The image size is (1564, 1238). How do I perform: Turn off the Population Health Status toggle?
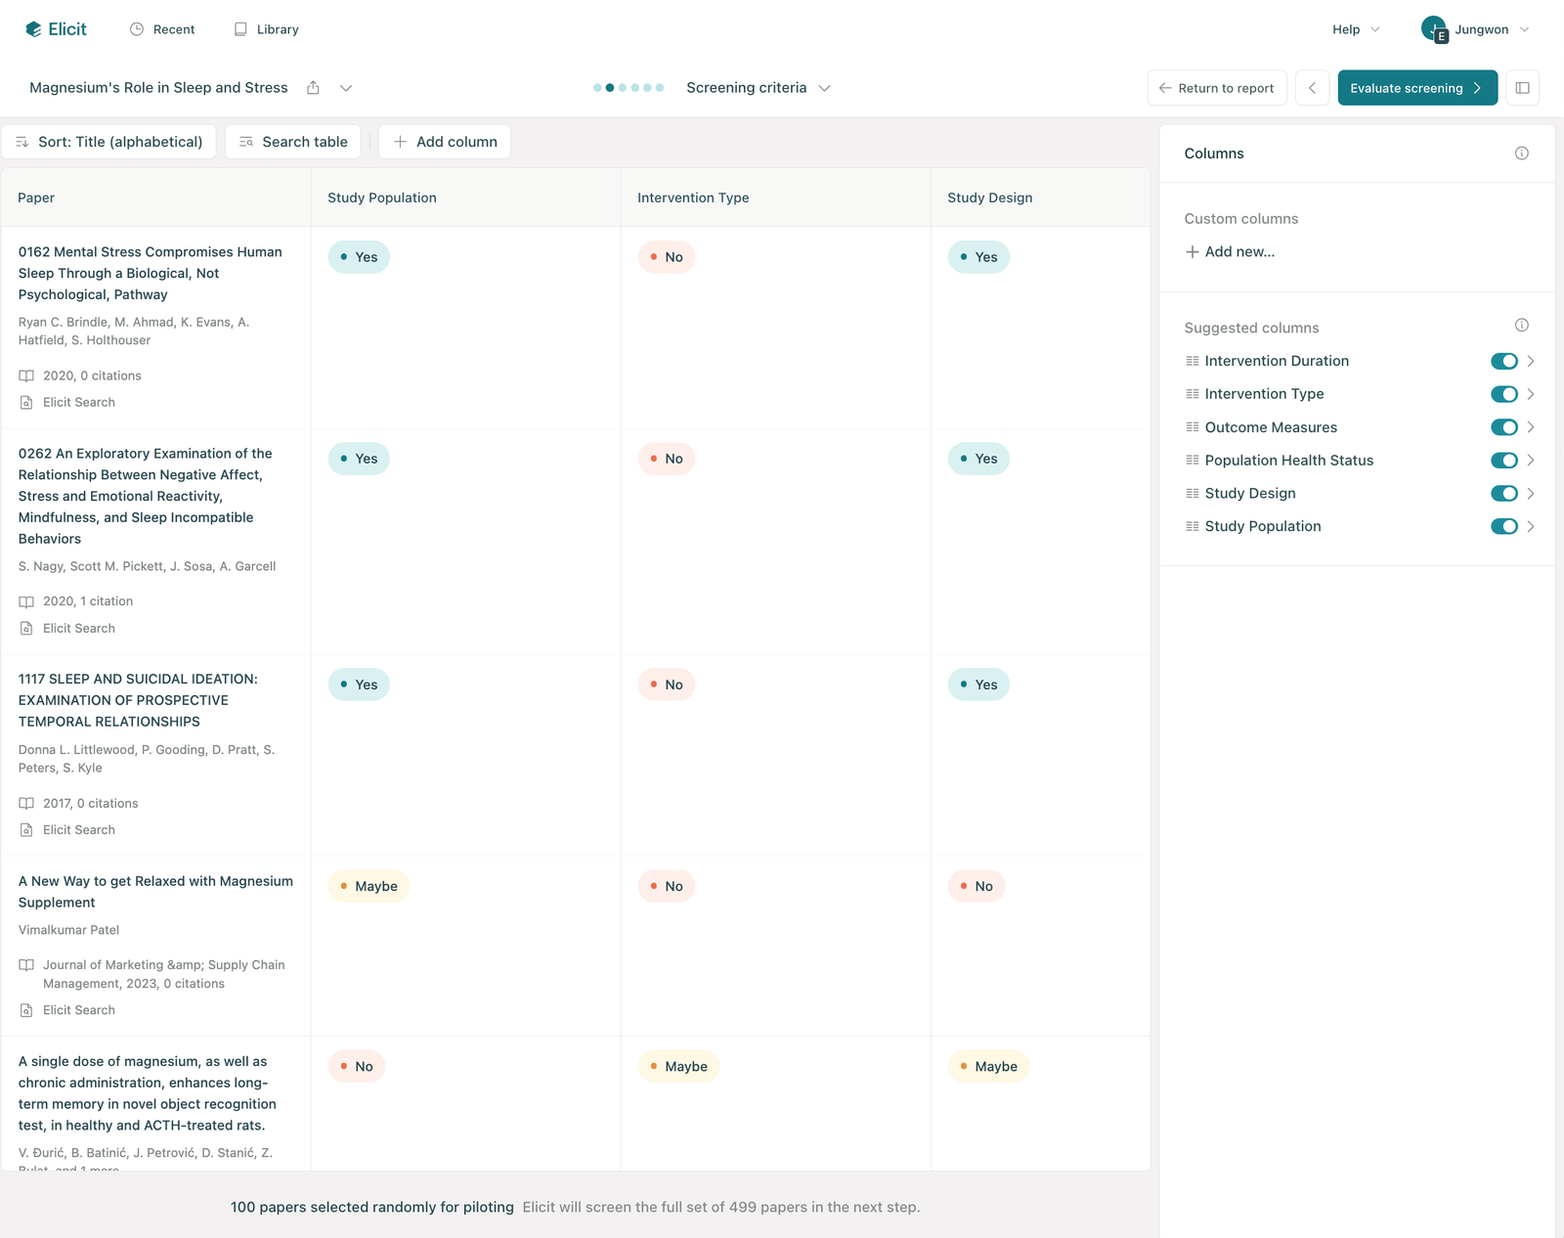(1503, 461)
